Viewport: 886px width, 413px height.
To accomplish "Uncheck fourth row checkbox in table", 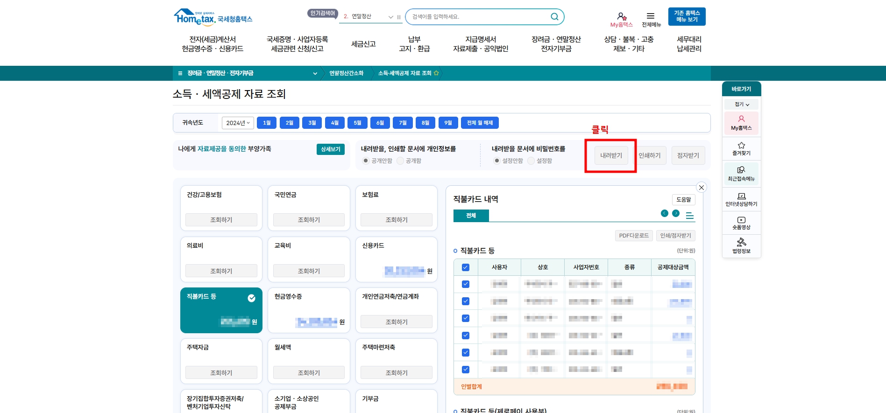I will (466, 335).
